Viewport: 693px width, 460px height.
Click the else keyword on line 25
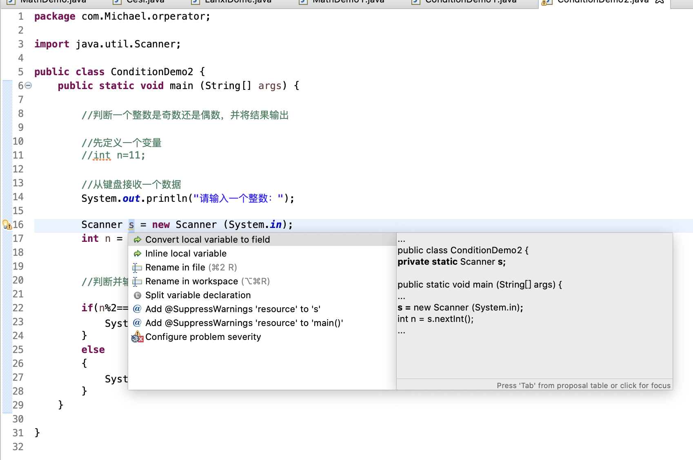point(93,350)
